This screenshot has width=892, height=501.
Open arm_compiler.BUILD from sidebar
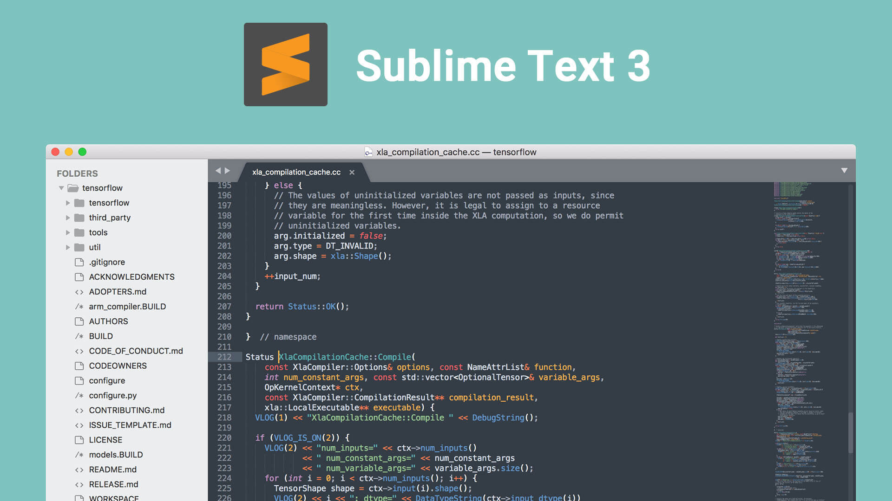click(x=127, y=307)
